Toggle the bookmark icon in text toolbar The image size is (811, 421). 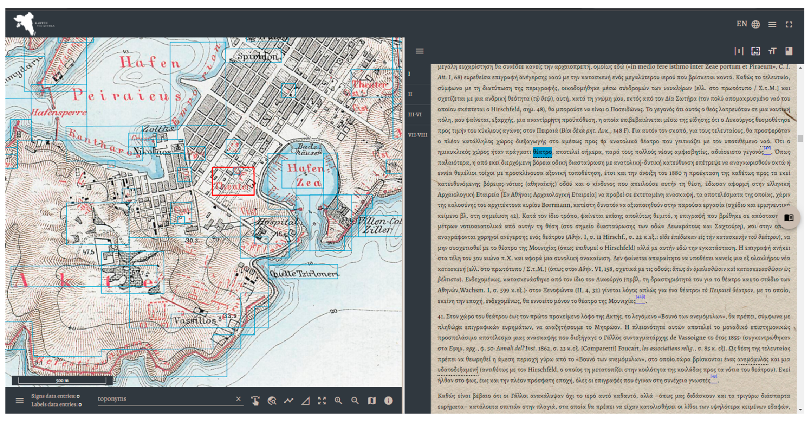[x=789, y=51]
